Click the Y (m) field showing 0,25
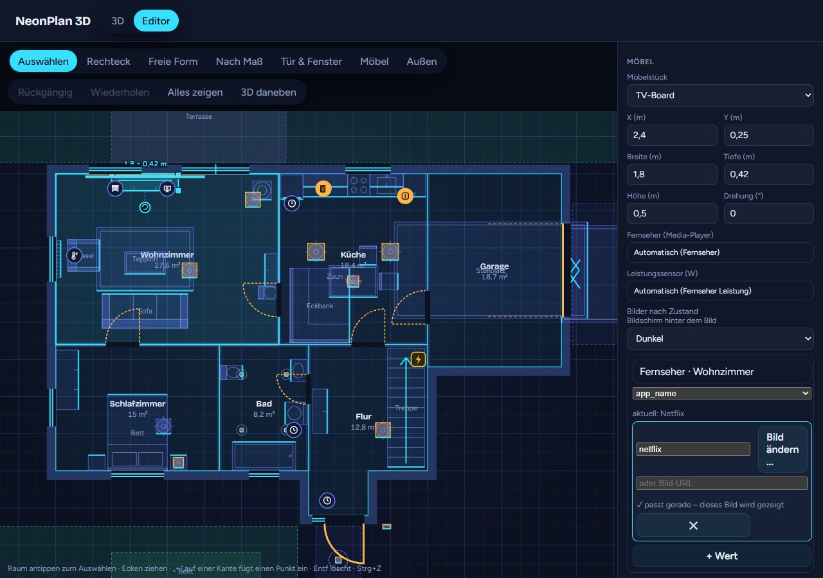The height and width of the screenshot is (578, 823). point(769,135)
